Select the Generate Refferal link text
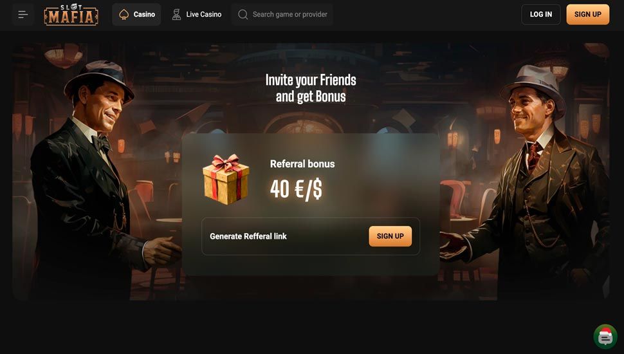The height and width of the screenshot is (354, 624). point(248,236)
